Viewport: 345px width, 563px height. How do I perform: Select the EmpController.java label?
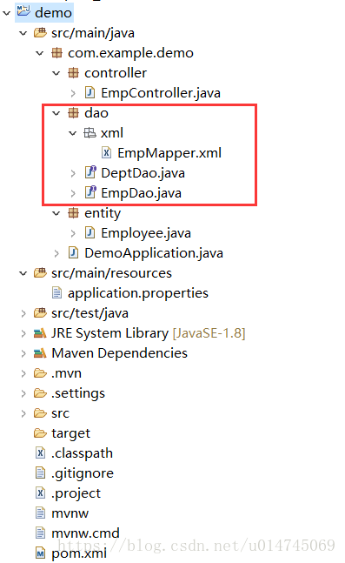[161, 93]
